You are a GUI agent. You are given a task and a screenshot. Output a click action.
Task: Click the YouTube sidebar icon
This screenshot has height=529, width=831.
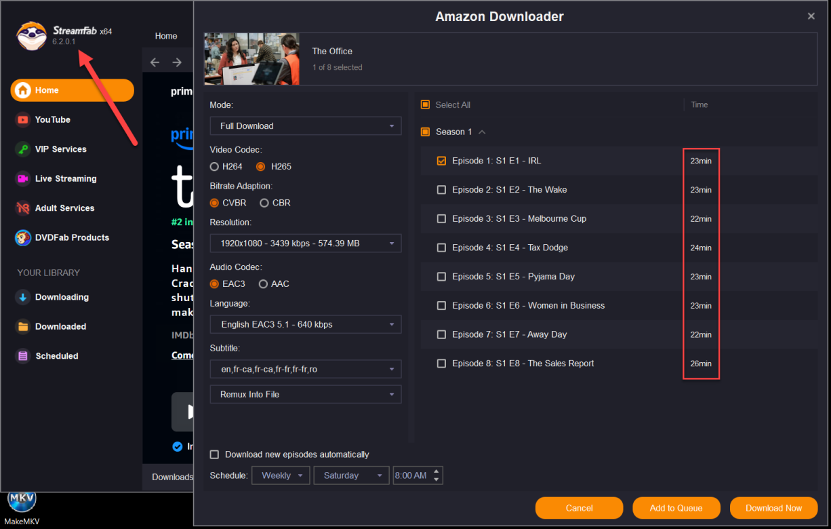[23, 119]
